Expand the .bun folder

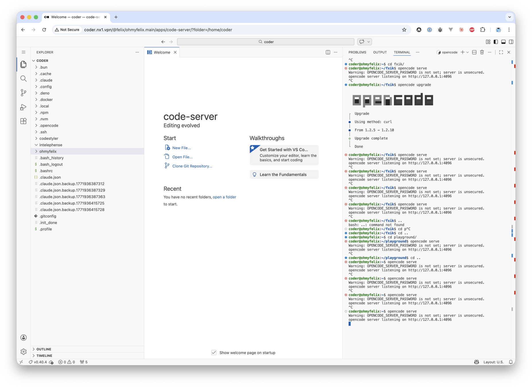tap(87, 67)
